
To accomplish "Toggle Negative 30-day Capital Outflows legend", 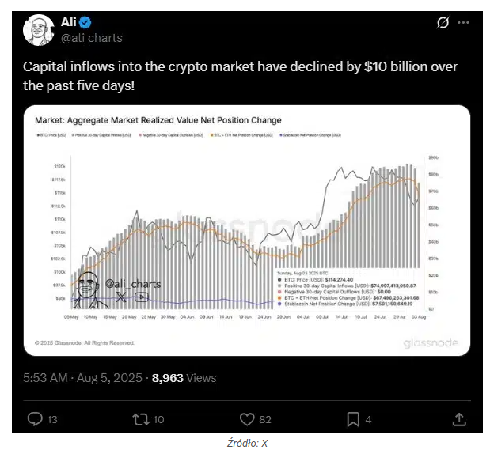I will click(171, 135).
